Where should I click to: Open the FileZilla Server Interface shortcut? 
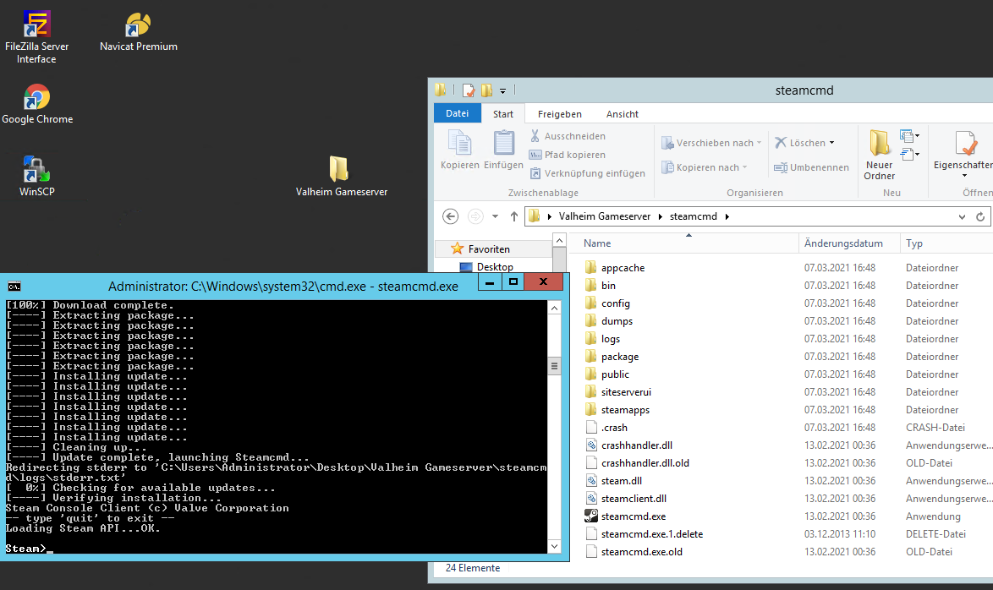pyautogui.click(x=36, y=21)
